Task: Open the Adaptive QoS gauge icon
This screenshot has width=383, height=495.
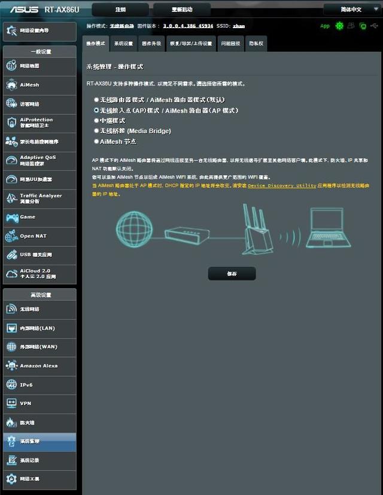Action: coord(11,160)
